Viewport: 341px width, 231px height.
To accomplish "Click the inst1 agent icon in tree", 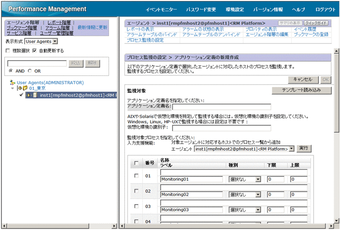I will 35,95.
